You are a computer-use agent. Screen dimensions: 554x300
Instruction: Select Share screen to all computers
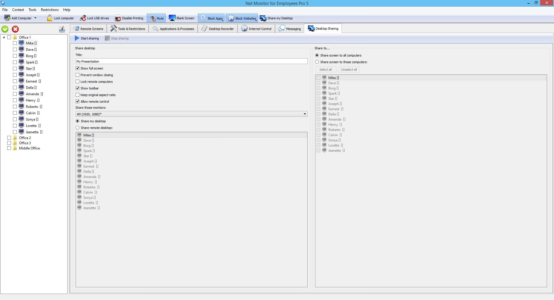pyautogui.click(x=317, y=55)
